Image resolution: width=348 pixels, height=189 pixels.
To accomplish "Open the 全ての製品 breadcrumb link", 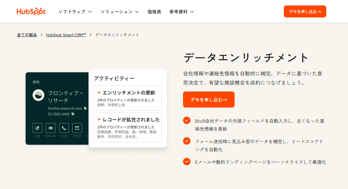I will pos(27,34).
